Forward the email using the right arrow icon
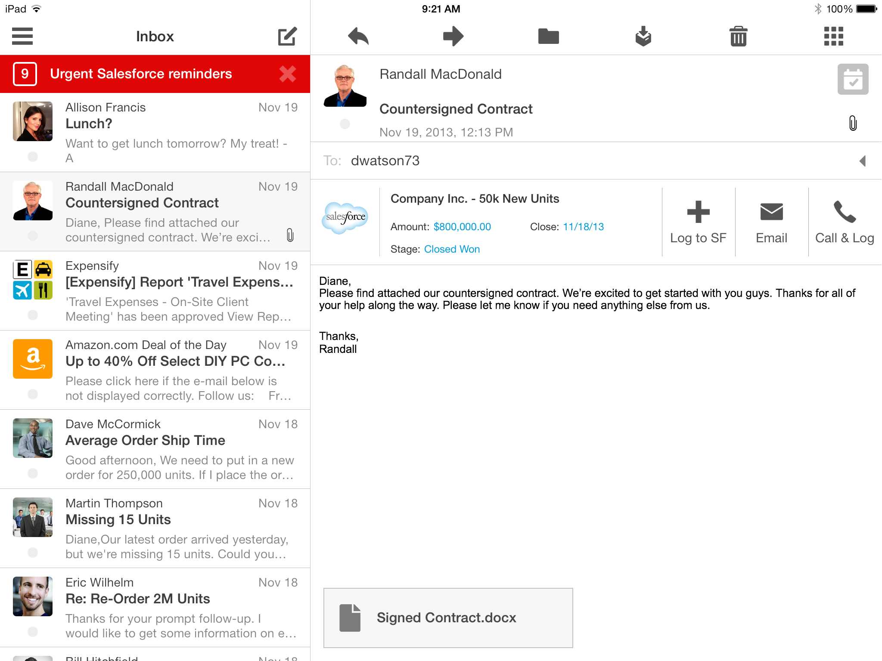This screenshot has height=661, width=882. click(x=453, y=36)
